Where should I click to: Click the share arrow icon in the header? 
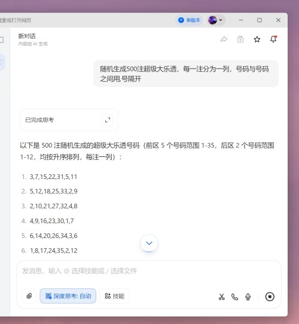[224, 39]
